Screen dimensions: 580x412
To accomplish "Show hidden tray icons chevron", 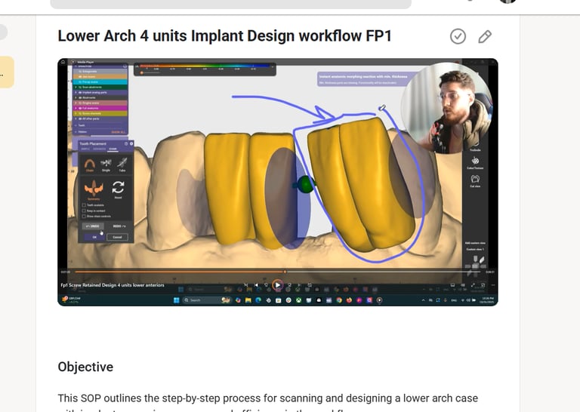I will pyautogui.click(x=423, y=300).
